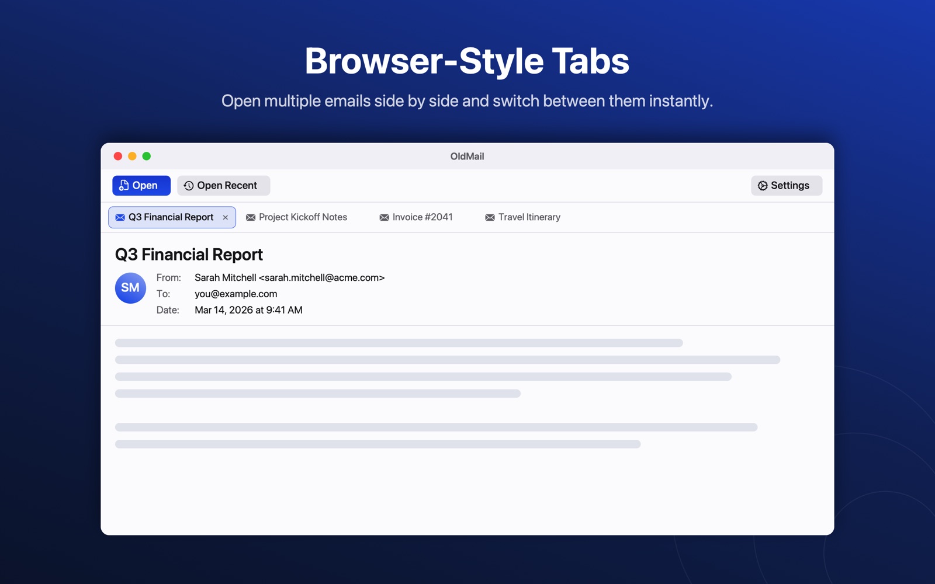The width and height of the screenshot is (935, 584).
Task: Click the OldMail window title
Action: point(467,157)
